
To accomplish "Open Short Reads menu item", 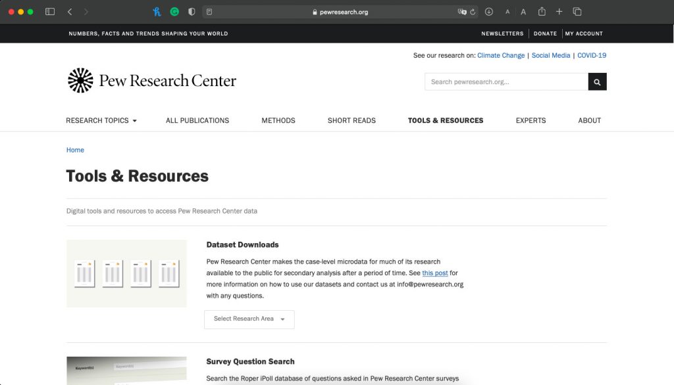I will pyautogui.click(x=351, y=121).
